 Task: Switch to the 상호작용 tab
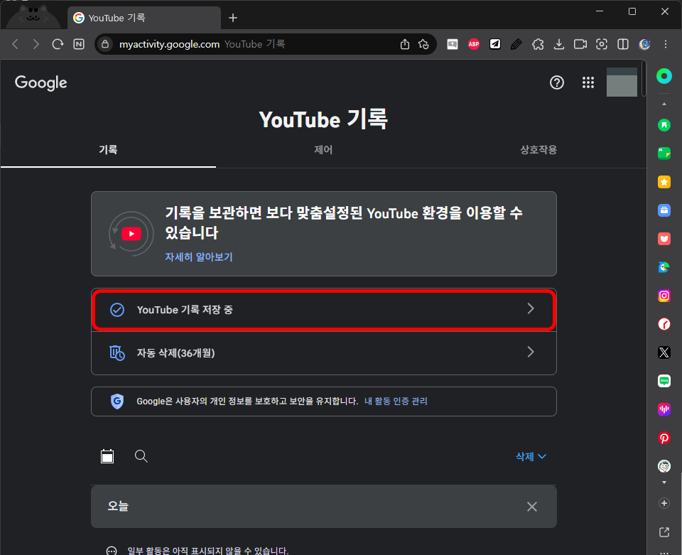(x=538, y=150)
